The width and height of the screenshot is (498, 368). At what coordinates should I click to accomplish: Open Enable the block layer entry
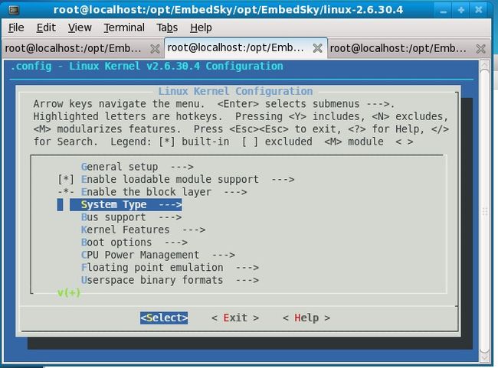[164, 192]
